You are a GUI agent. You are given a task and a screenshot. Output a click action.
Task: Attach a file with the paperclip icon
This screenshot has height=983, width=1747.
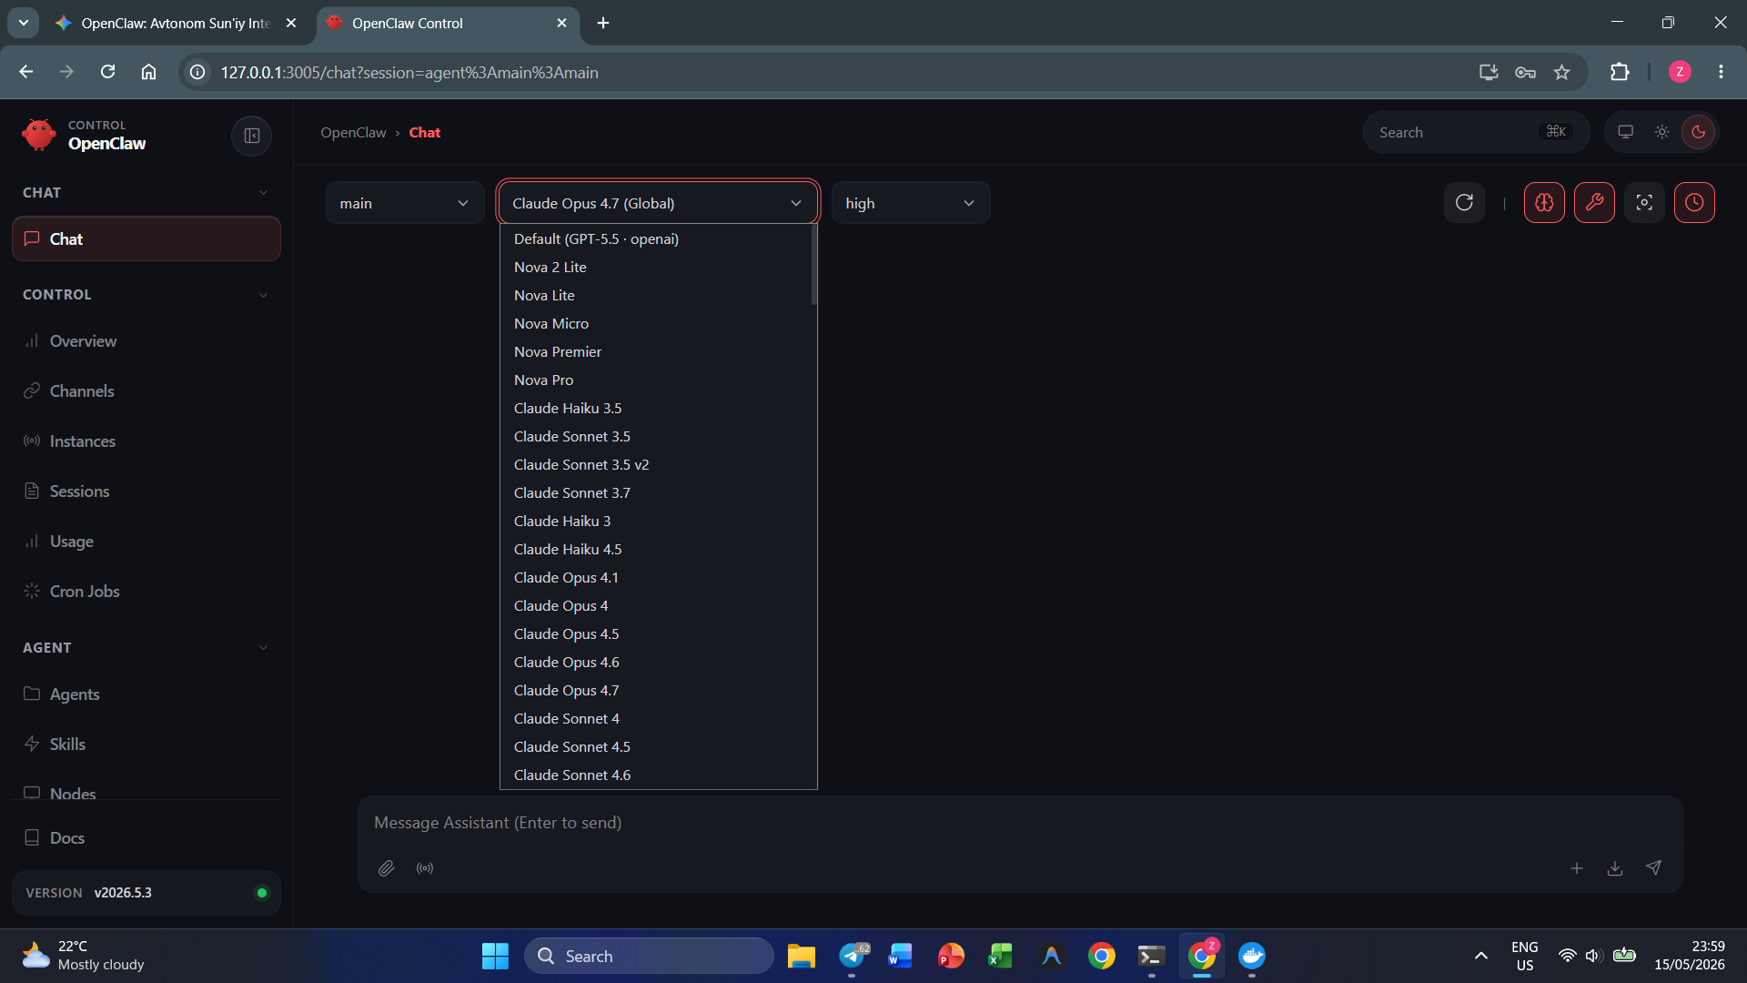click(x=386, y=868)
